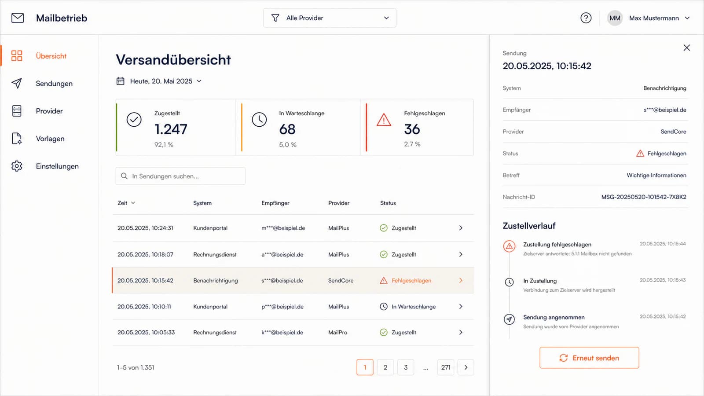The image size is (704, 396).
Task: Open the Heute, 20. Mai 2025 date picker
Action: click(159, 81)
